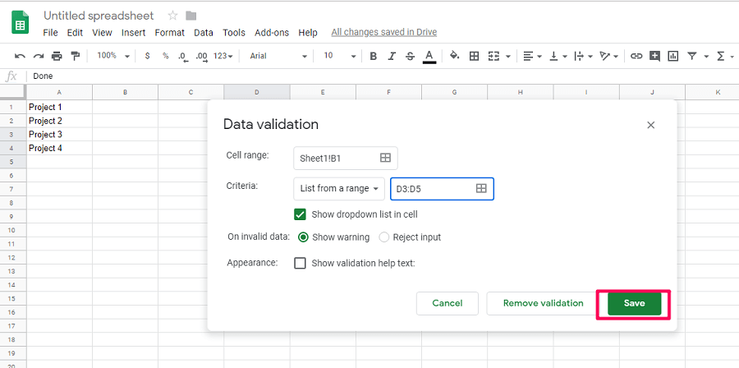This screenshot has width=739, height=368.
Task: Click the Save button
Action: tap(634, 303)
